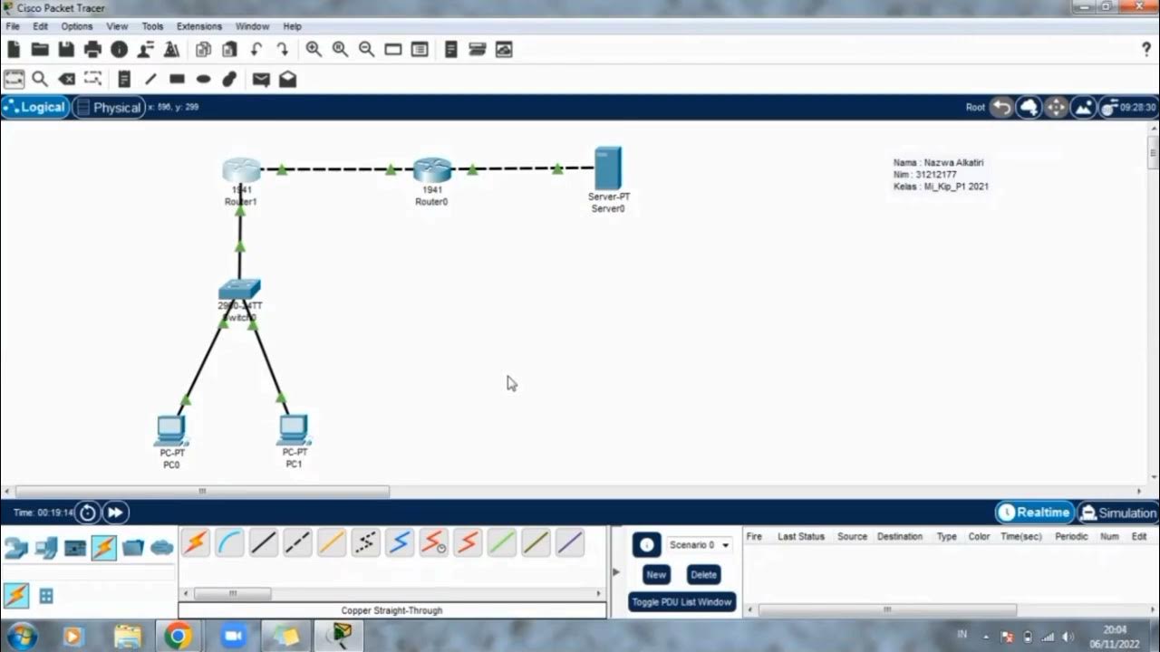Choose the Add Complex PDU open envelope
Image resolution: width=1160 pixels, height=652 pixels.
point(287,80)
